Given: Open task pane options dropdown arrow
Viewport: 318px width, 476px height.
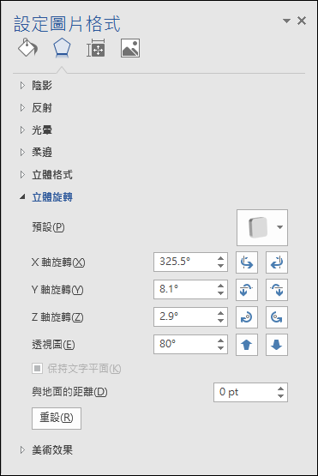Looking at the screenshot, I should [286, 21].
